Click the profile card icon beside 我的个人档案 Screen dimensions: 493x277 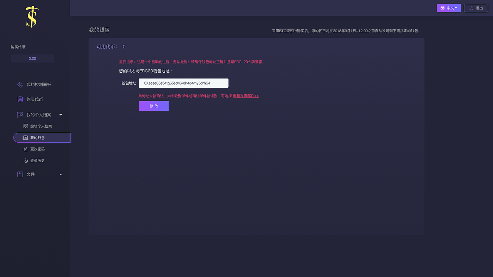tap(20, 115)
